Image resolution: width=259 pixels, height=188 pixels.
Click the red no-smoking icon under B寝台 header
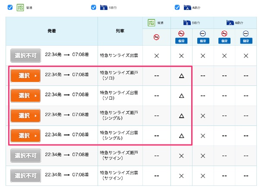(181, 33)
